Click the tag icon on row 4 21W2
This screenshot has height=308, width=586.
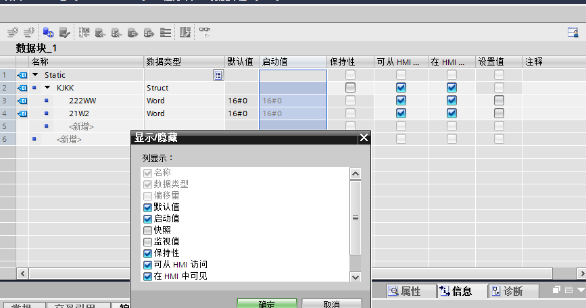pos(22,113)
